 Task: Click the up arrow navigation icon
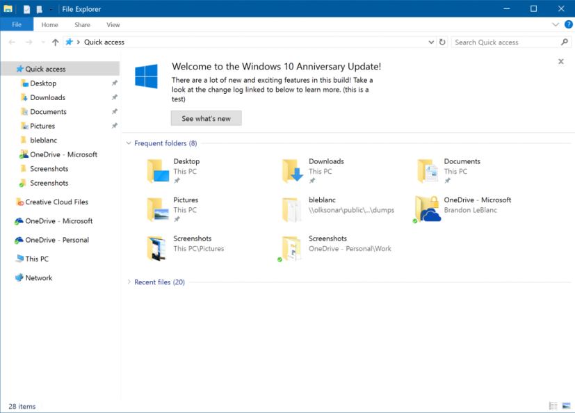pyautogui.click(x=55, y=42)
